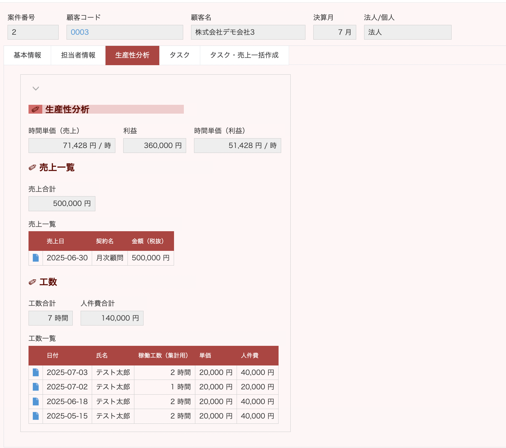Click unit price 20,000 円 in 2025-05-15 row
This screenshot has height=448, width=506.
pos(216,416)
